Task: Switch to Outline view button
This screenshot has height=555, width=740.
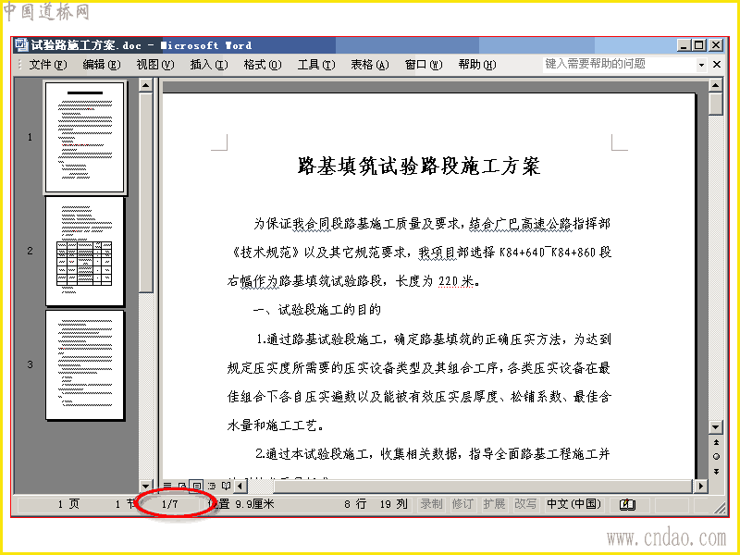Action: point(212,486)
